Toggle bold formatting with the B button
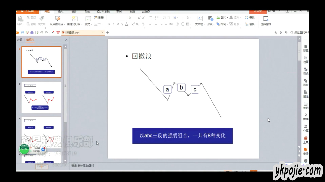This screenshot has height=182, width=325. coord(109,24)
